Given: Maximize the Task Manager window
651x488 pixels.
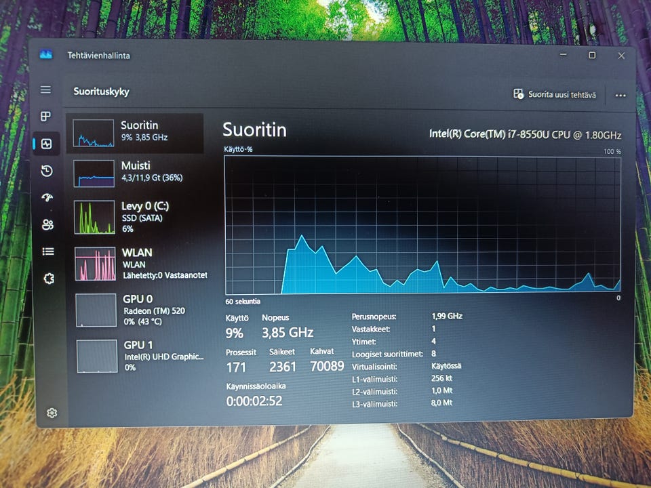Looking at the screenshot, I should tap(592, 55).
